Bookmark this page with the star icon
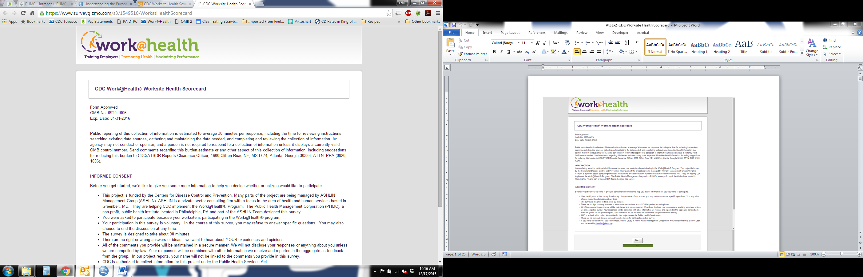This screenshot has width=863, height=277. 388,13
